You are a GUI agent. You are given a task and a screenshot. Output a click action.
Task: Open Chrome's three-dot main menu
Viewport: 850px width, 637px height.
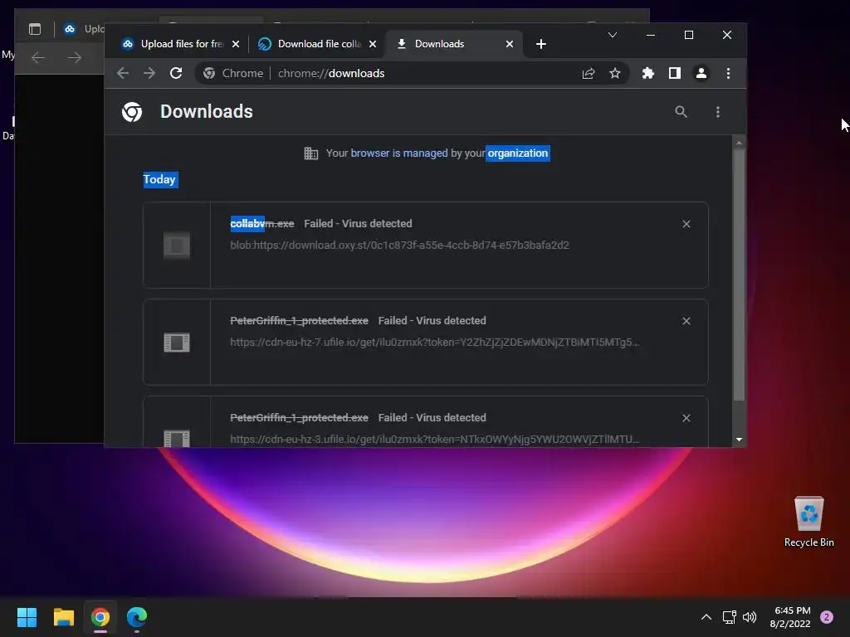(x=728, y=73)
